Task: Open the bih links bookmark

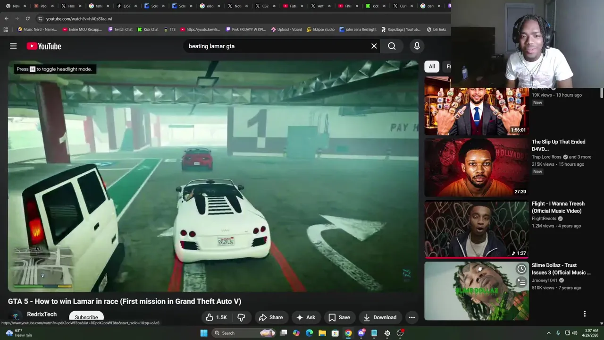Action: point(436,29)
